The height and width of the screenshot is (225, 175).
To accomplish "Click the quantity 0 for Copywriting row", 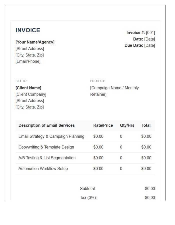I will [121, 147].
